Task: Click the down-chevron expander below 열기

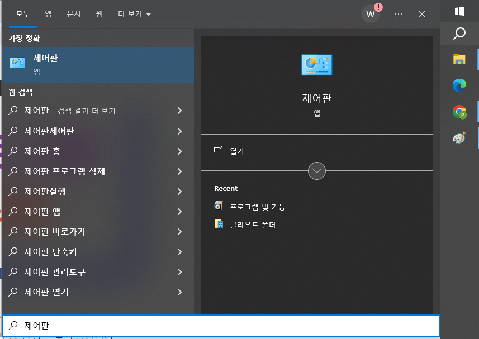Action: 316,171
